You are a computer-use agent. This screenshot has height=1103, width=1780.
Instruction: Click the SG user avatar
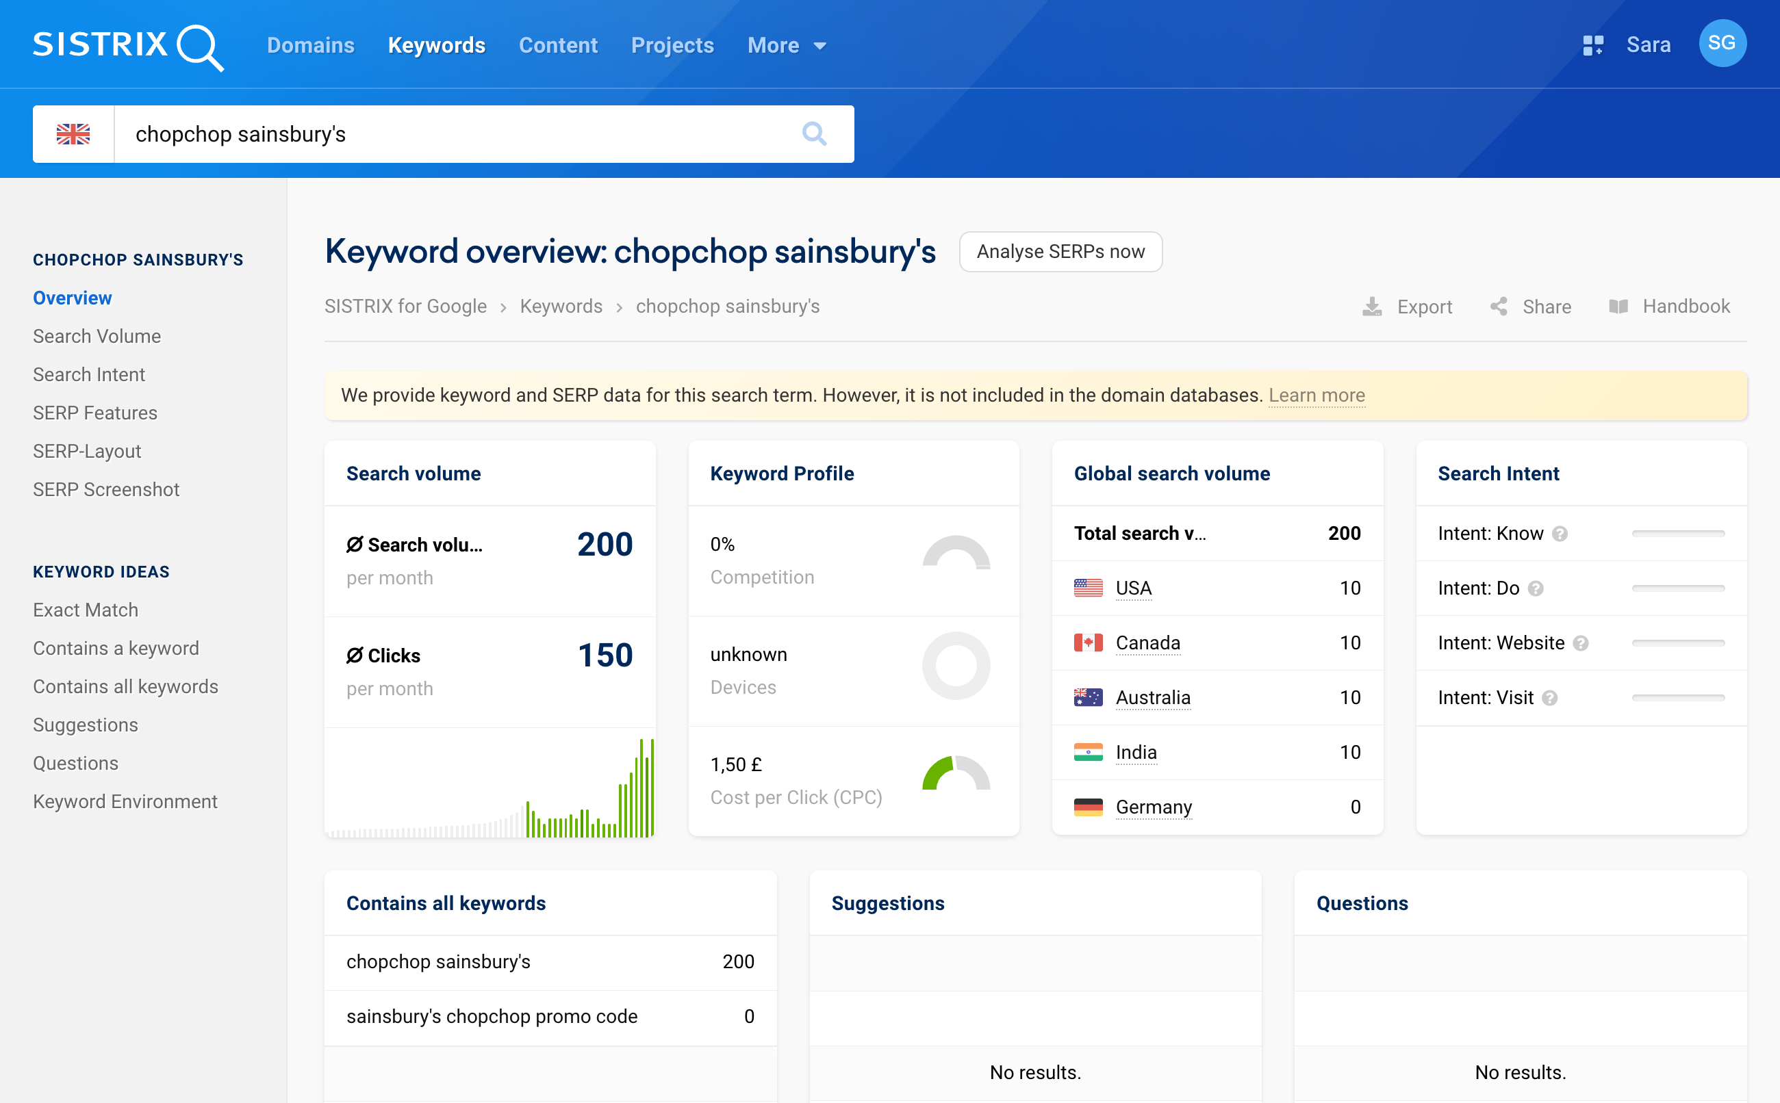[x=1722, y=44]
